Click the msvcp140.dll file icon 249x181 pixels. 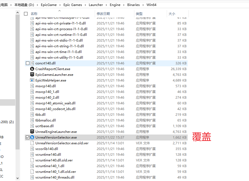coord(32,86)
